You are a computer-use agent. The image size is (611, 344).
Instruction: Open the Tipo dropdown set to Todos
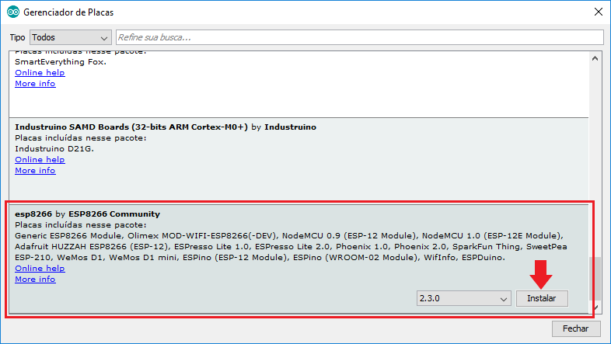click(71, 37)
